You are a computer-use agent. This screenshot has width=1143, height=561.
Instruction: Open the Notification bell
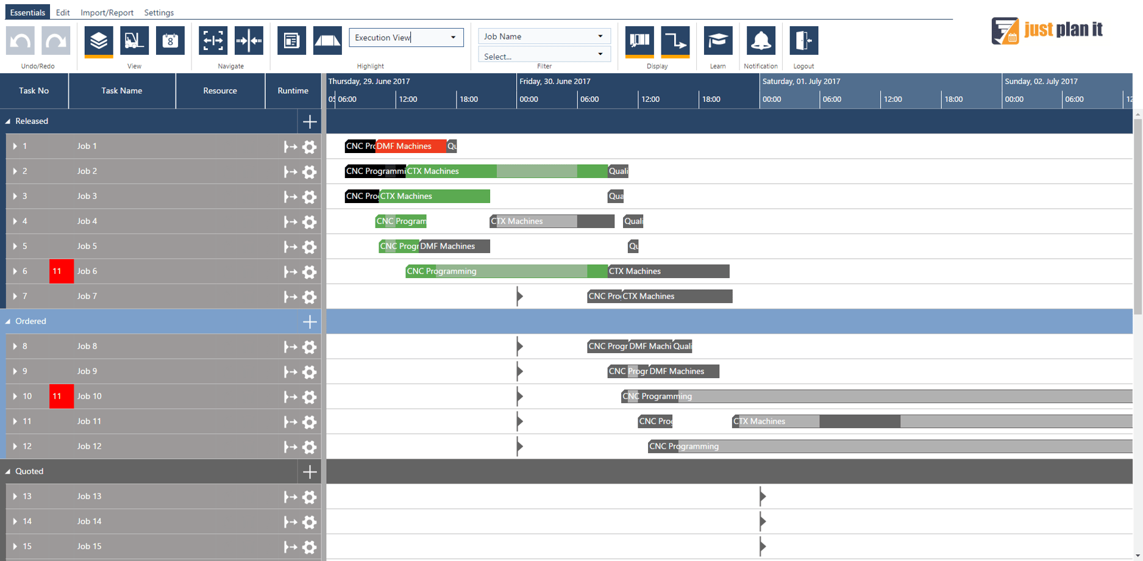point(760,40)
